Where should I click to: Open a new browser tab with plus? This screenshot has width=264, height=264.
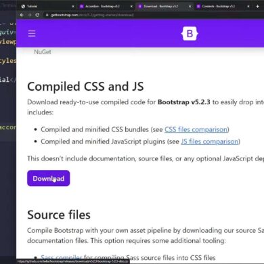point(257,6)
